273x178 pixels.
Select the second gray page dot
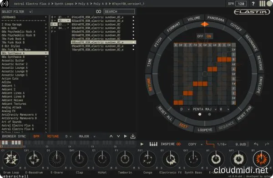coord(209,114)
